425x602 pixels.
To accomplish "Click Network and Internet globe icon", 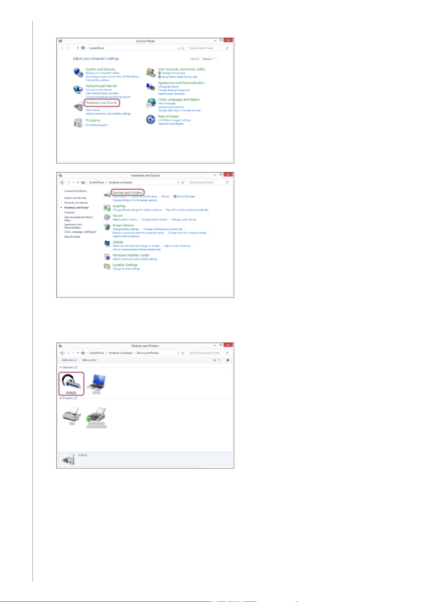I will (78, 89).
